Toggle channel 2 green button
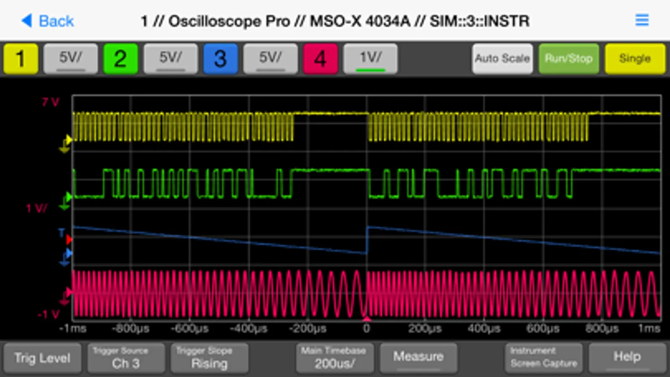This screenshot has width=670, height=377. (x=120, y=59)
